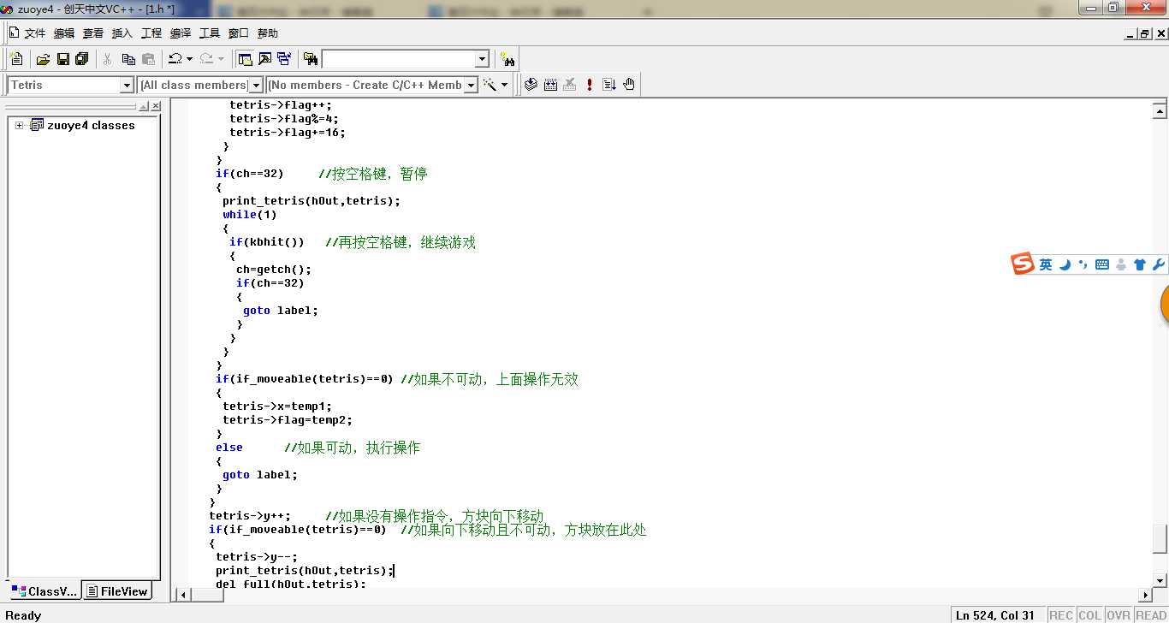1169x623 pixels.
Task: Click the Copy icon
Action: coord(128,59)
